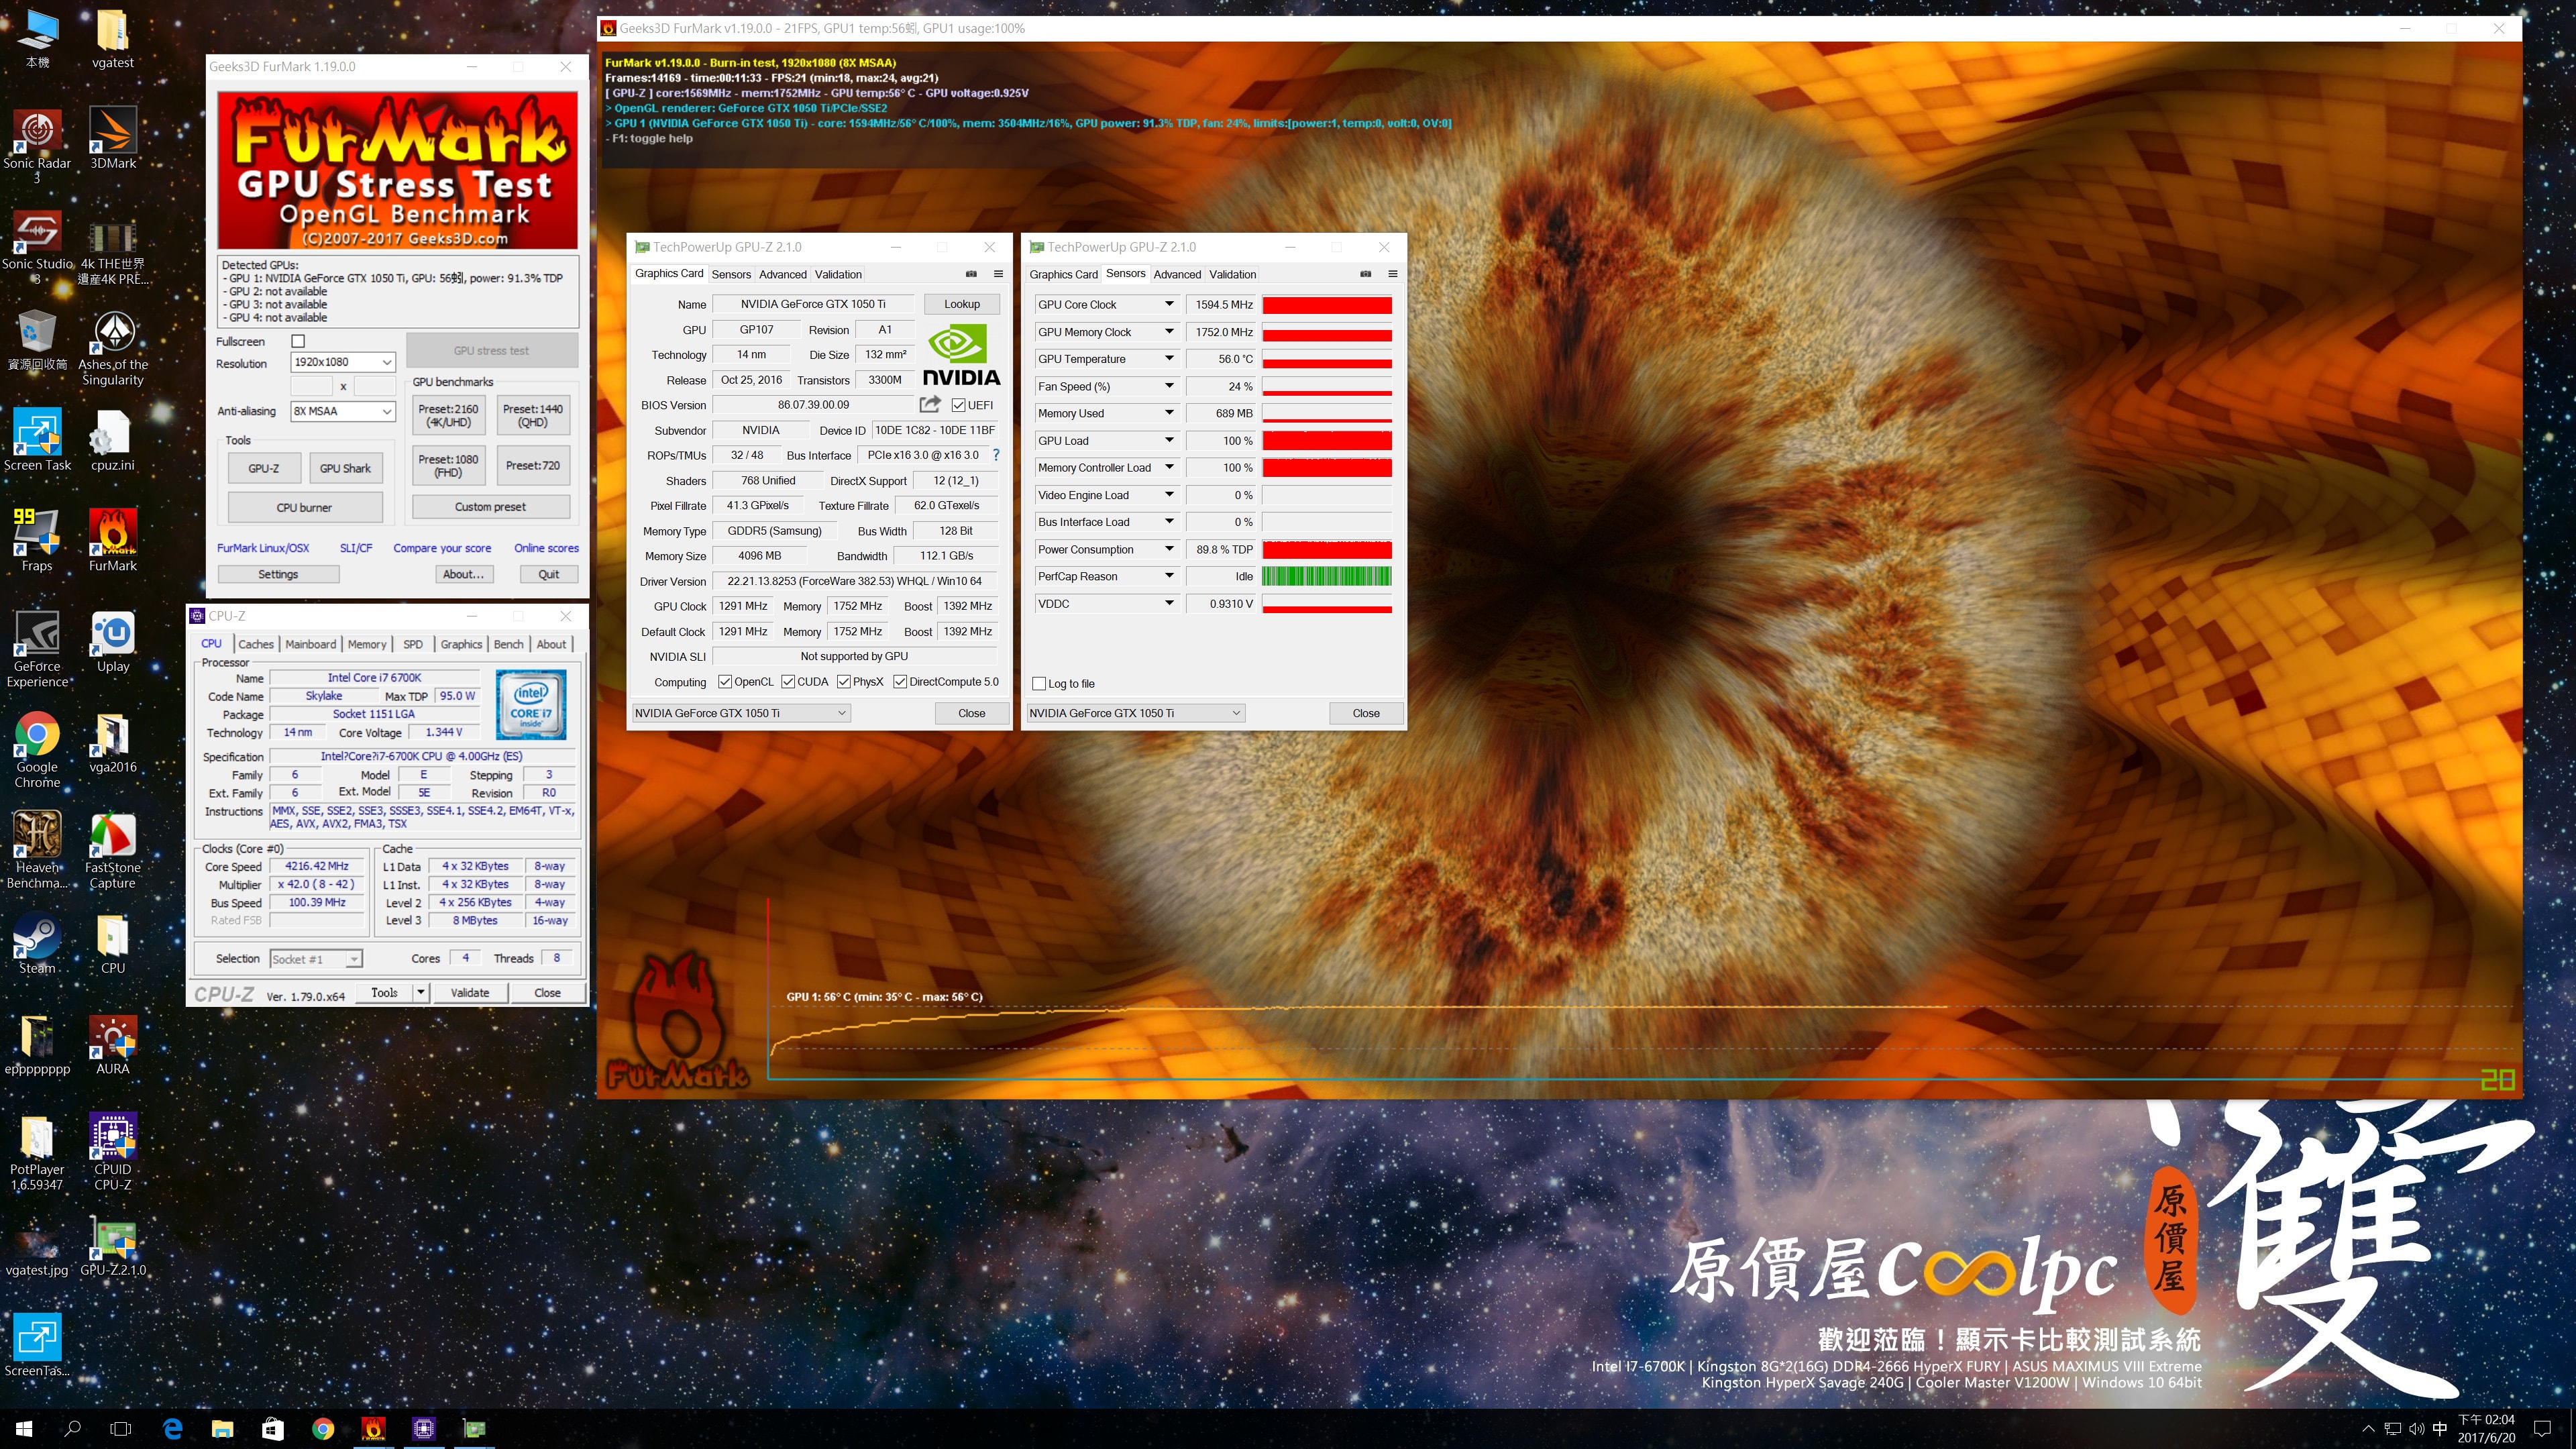Open the CPU-Z Tools dropdown arrow
The height and width of the screenshot is (1449, 2576).
pyautogui.click(x=421, y=993)
